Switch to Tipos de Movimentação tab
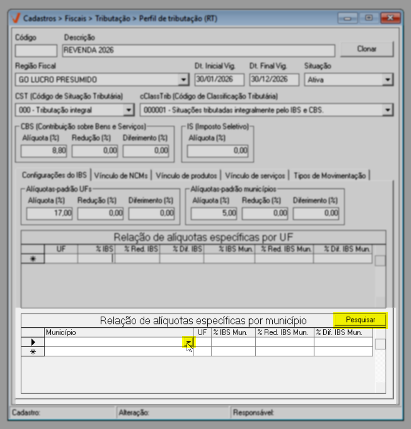This screenshot has width=411, height=429. click(330, 176)
